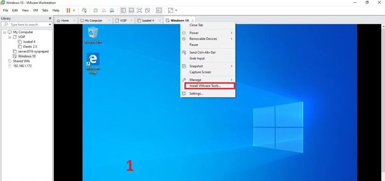This screenshot has height=181, width=385.
Task: Expand the Power submenu
Action: [x=208, y=33]
